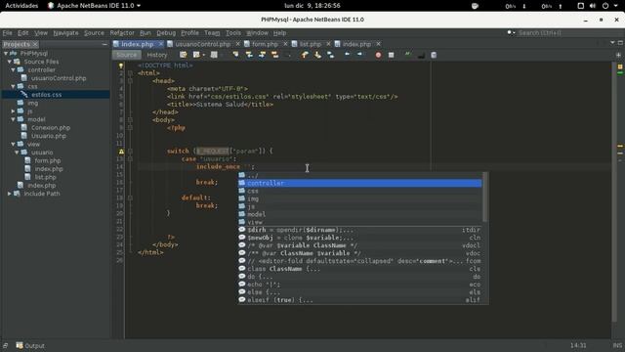625x352 pixels.
Task: Open the Navigate menu
Action: pyautogui.click(x=65, y=32)
